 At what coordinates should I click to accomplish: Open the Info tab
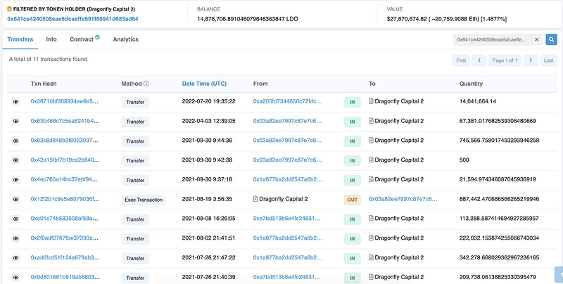click(51, 39)
